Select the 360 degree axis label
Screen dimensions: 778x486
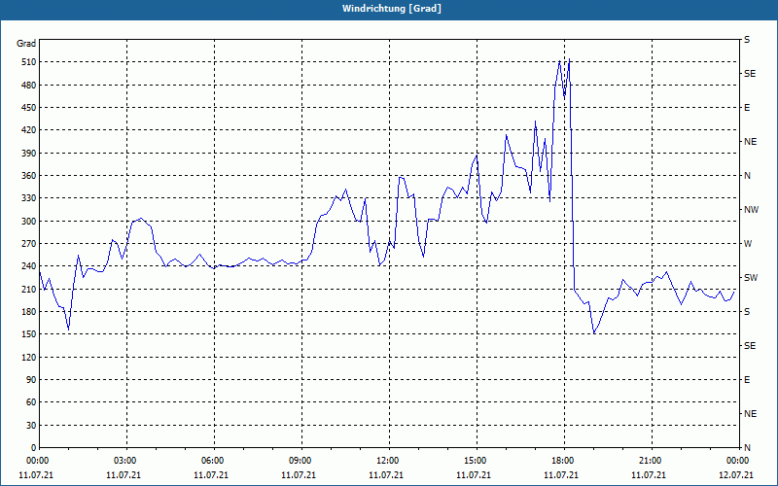pos(30,176)
